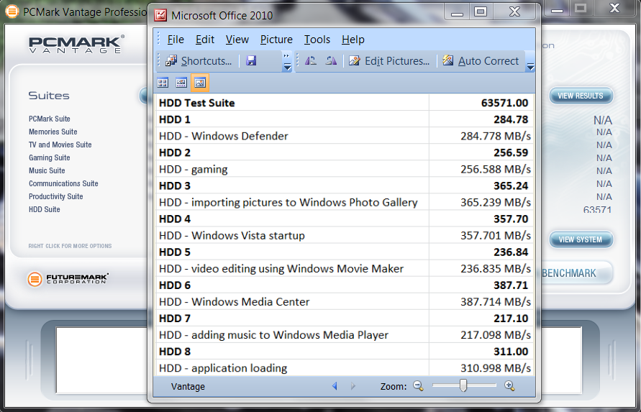Expand the Auto Correct toolbar overflow arrow
Screen dimensions: 641x412
click(530, 64)
